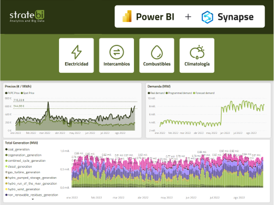Select diesel_generation legend item
The height and width of the screenshot is (205, 274).
point(19,167)
